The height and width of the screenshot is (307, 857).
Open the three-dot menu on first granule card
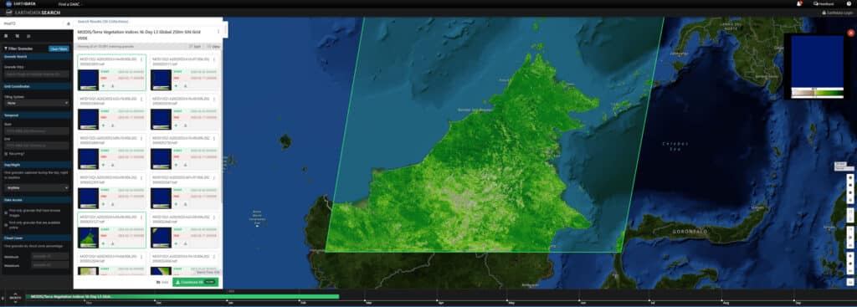141,59
